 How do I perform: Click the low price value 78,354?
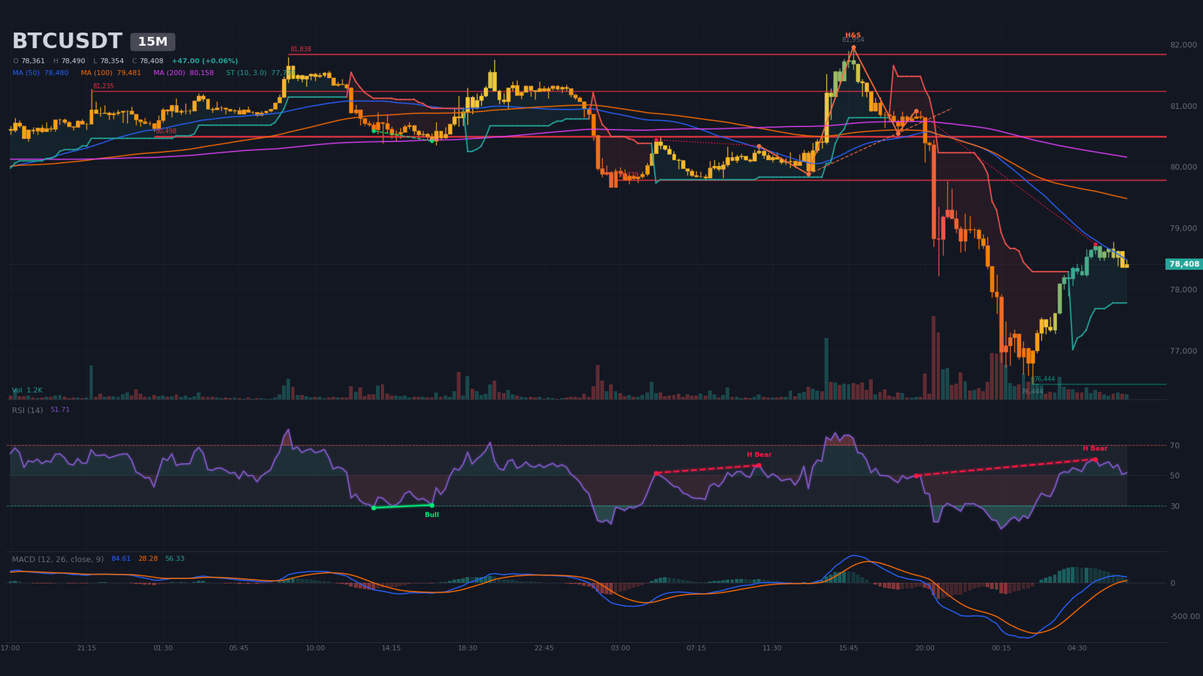112,61
